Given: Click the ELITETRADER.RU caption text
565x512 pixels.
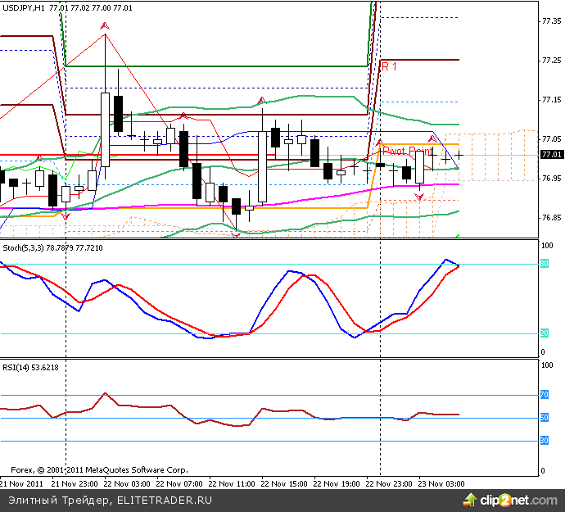Looking at the screenshot, I should pos(165,500).
